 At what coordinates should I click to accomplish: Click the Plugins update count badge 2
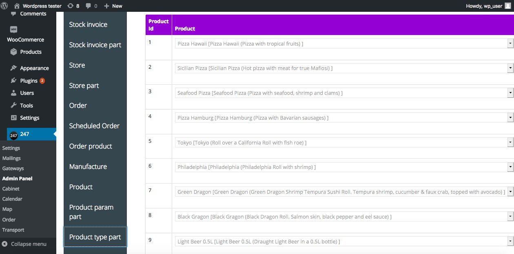tap(42, 81)
